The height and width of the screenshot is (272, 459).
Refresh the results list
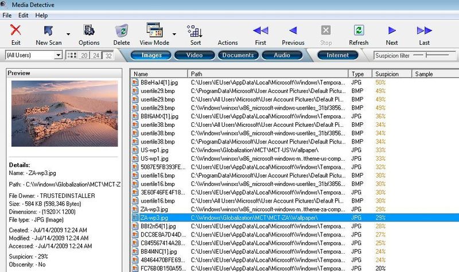(359, 34)
